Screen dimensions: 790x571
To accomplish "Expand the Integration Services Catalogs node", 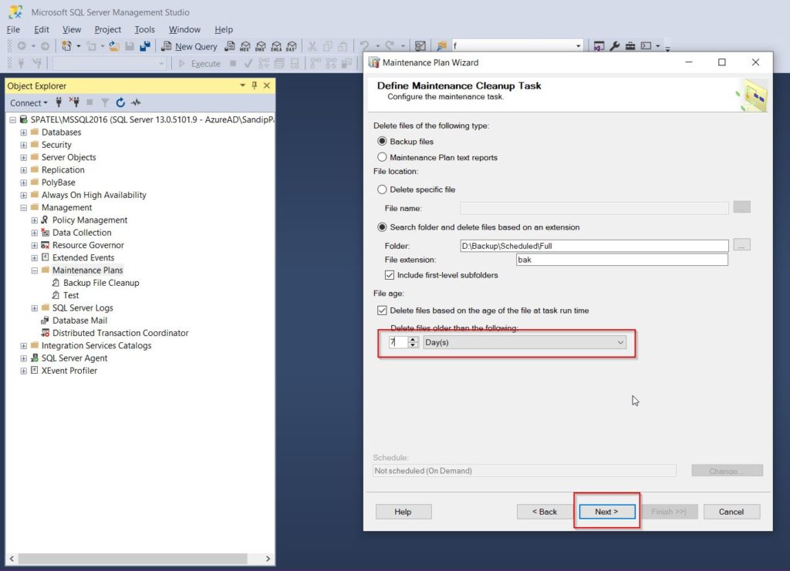I will tap(24, 346).
